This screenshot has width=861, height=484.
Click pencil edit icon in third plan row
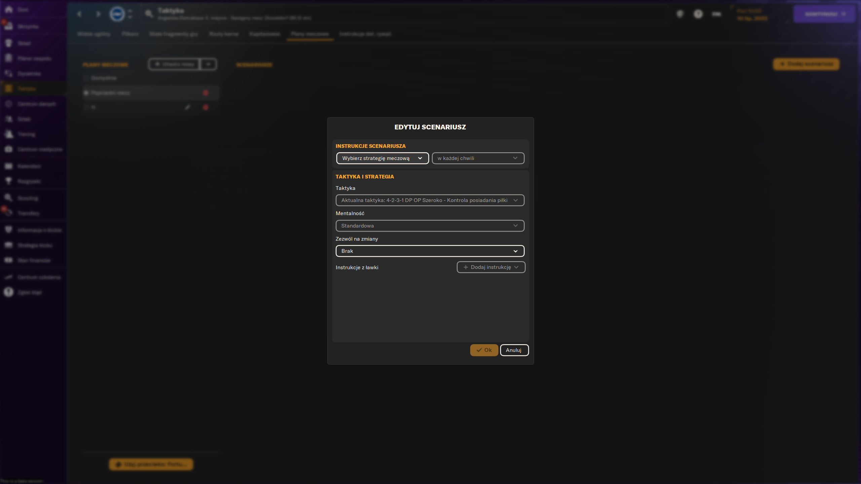coord(188,107)
